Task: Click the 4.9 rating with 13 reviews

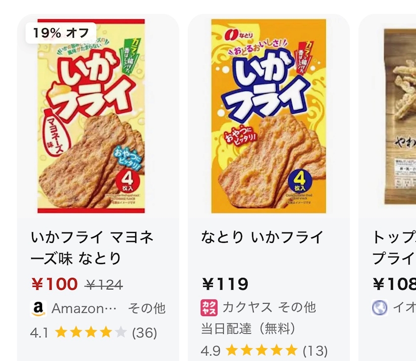Action: click(264, 351)
